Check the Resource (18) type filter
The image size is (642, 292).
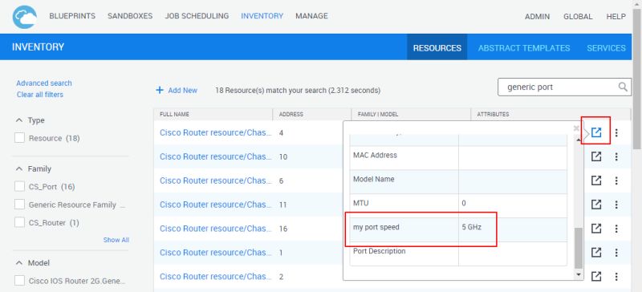19,138
